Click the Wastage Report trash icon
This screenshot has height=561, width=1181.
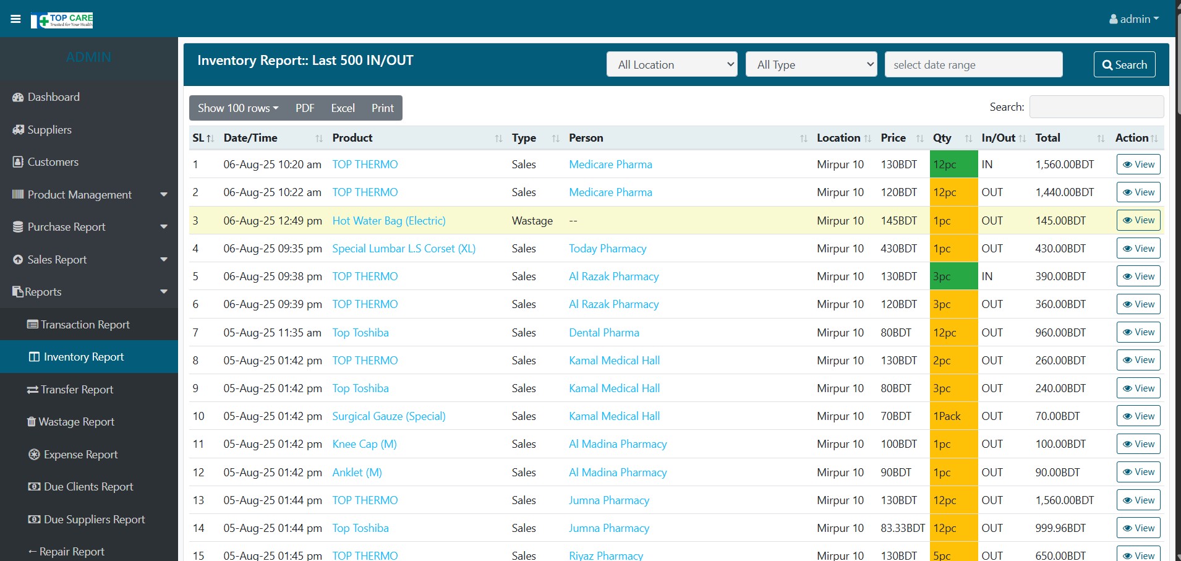[32, 422]
